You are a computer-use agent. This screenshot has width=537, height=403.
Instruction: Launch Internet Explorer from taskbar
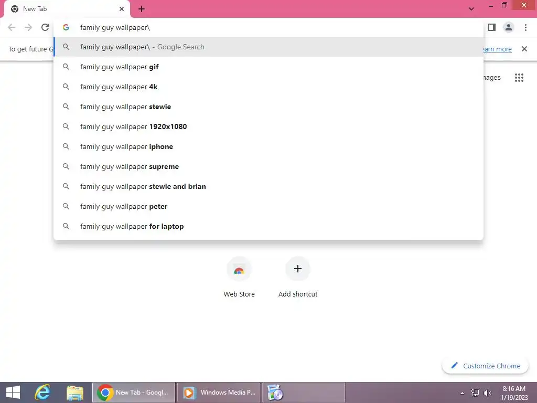(42, 393)
